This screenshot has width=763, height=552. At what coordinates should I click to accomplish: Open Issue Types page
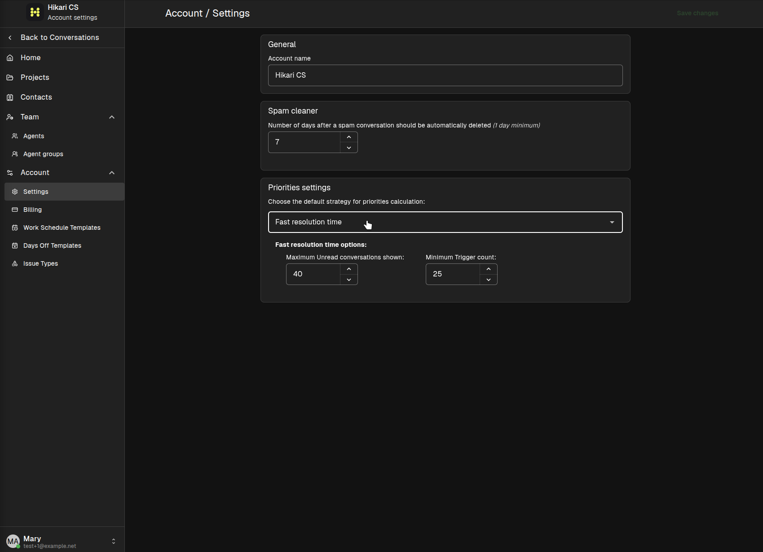point(64,263)
